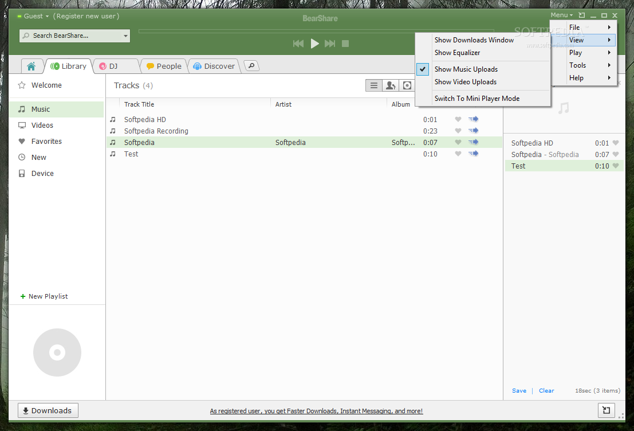Add Softpedia track to play queue
The width and height of the screenshot is (634, 431).
pyautogui.click(x=474, y=142)
